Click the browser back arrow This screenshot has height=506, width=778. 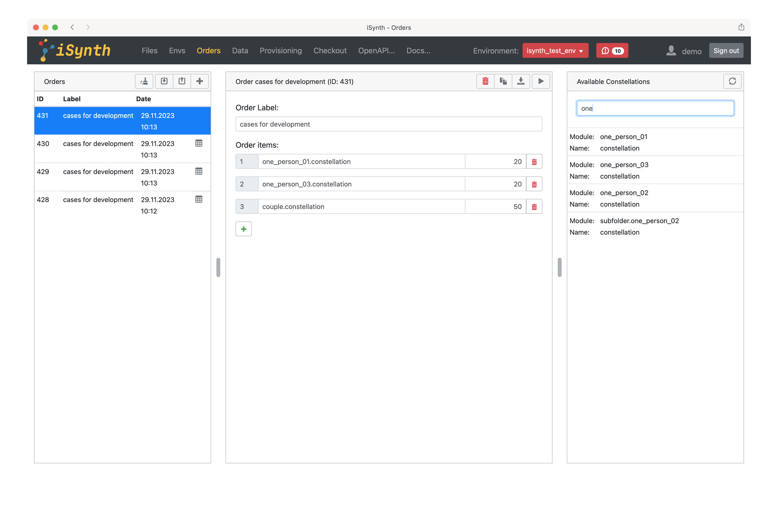coord(72,27)
